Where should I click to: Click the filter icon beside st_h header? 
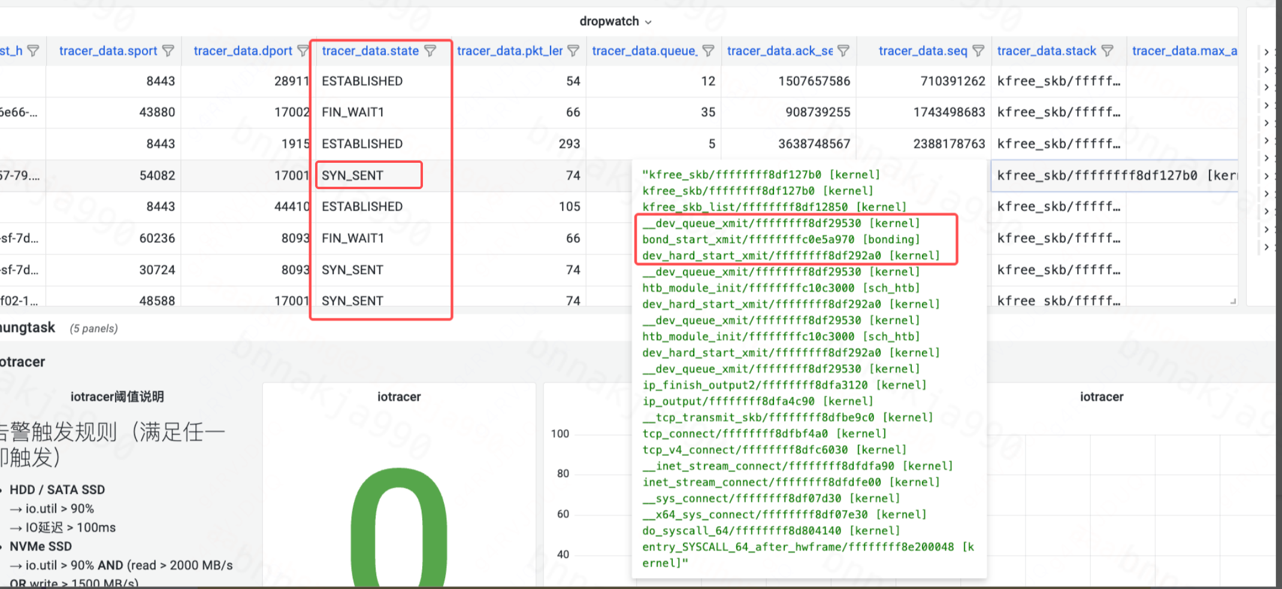tap(34, 51)
